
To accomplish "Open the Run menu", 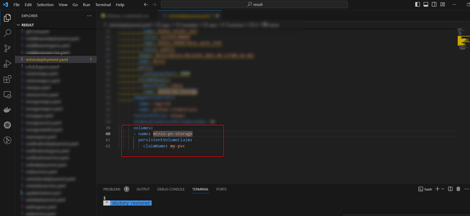I will pyautogui.click(x=86, y=5).
